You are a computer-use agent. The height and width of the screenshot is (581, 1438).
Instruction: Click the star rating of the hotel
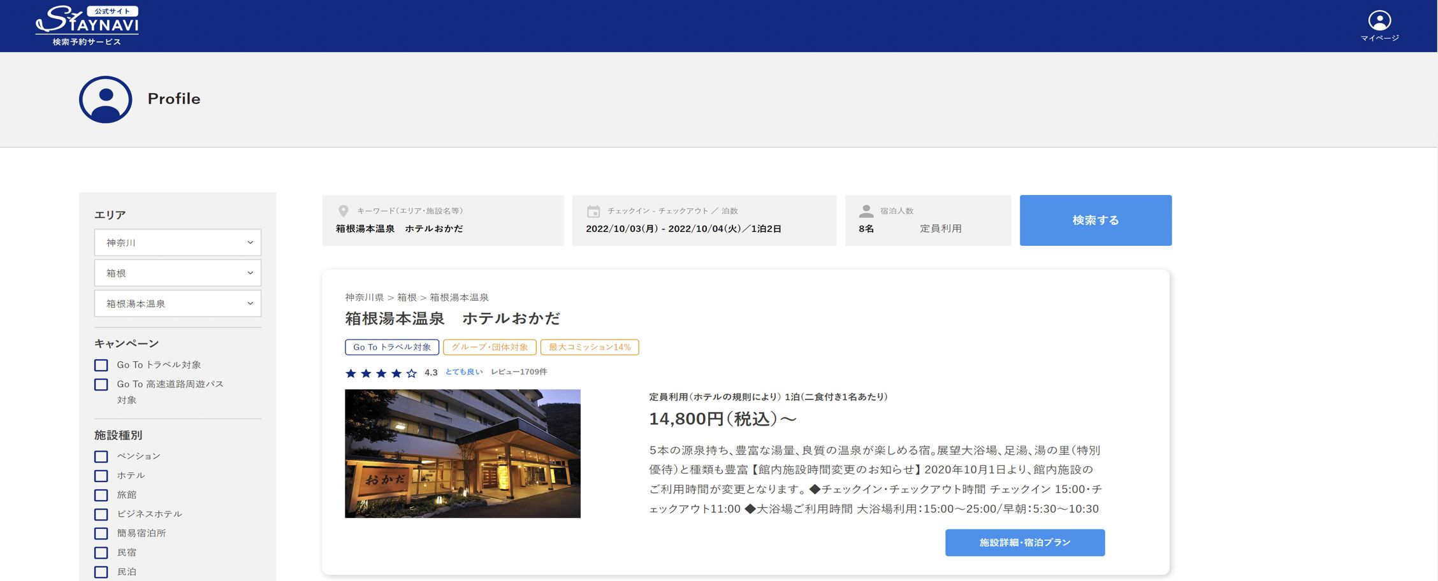pyautogui.click(x=381, y=373)
